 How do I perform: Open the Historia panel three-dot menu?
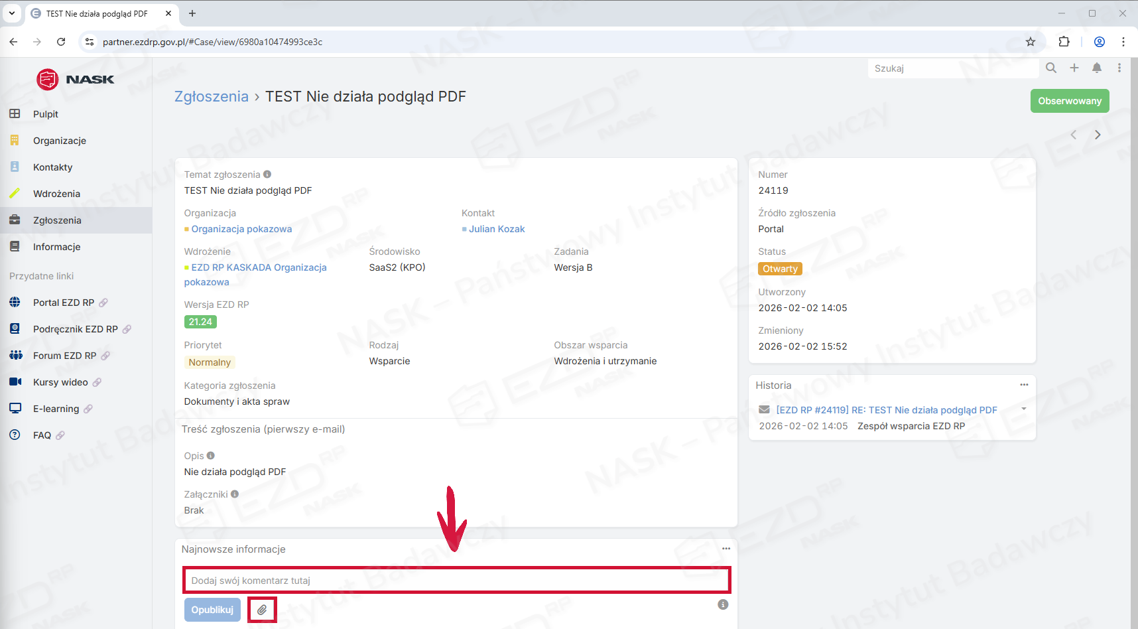(x=1024, y=385)
